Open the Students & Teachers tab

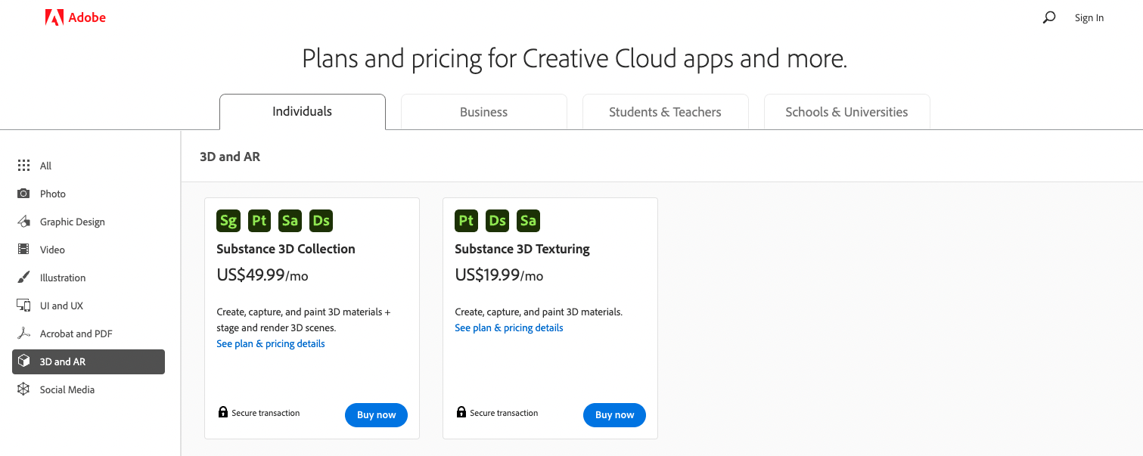pos(666,112)
